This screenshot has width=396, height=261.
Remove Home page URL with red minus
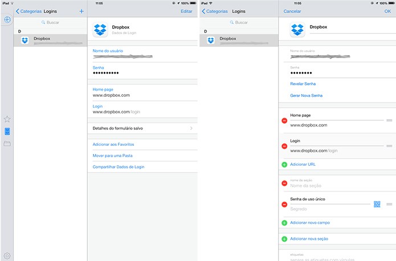tap(284, 121)
